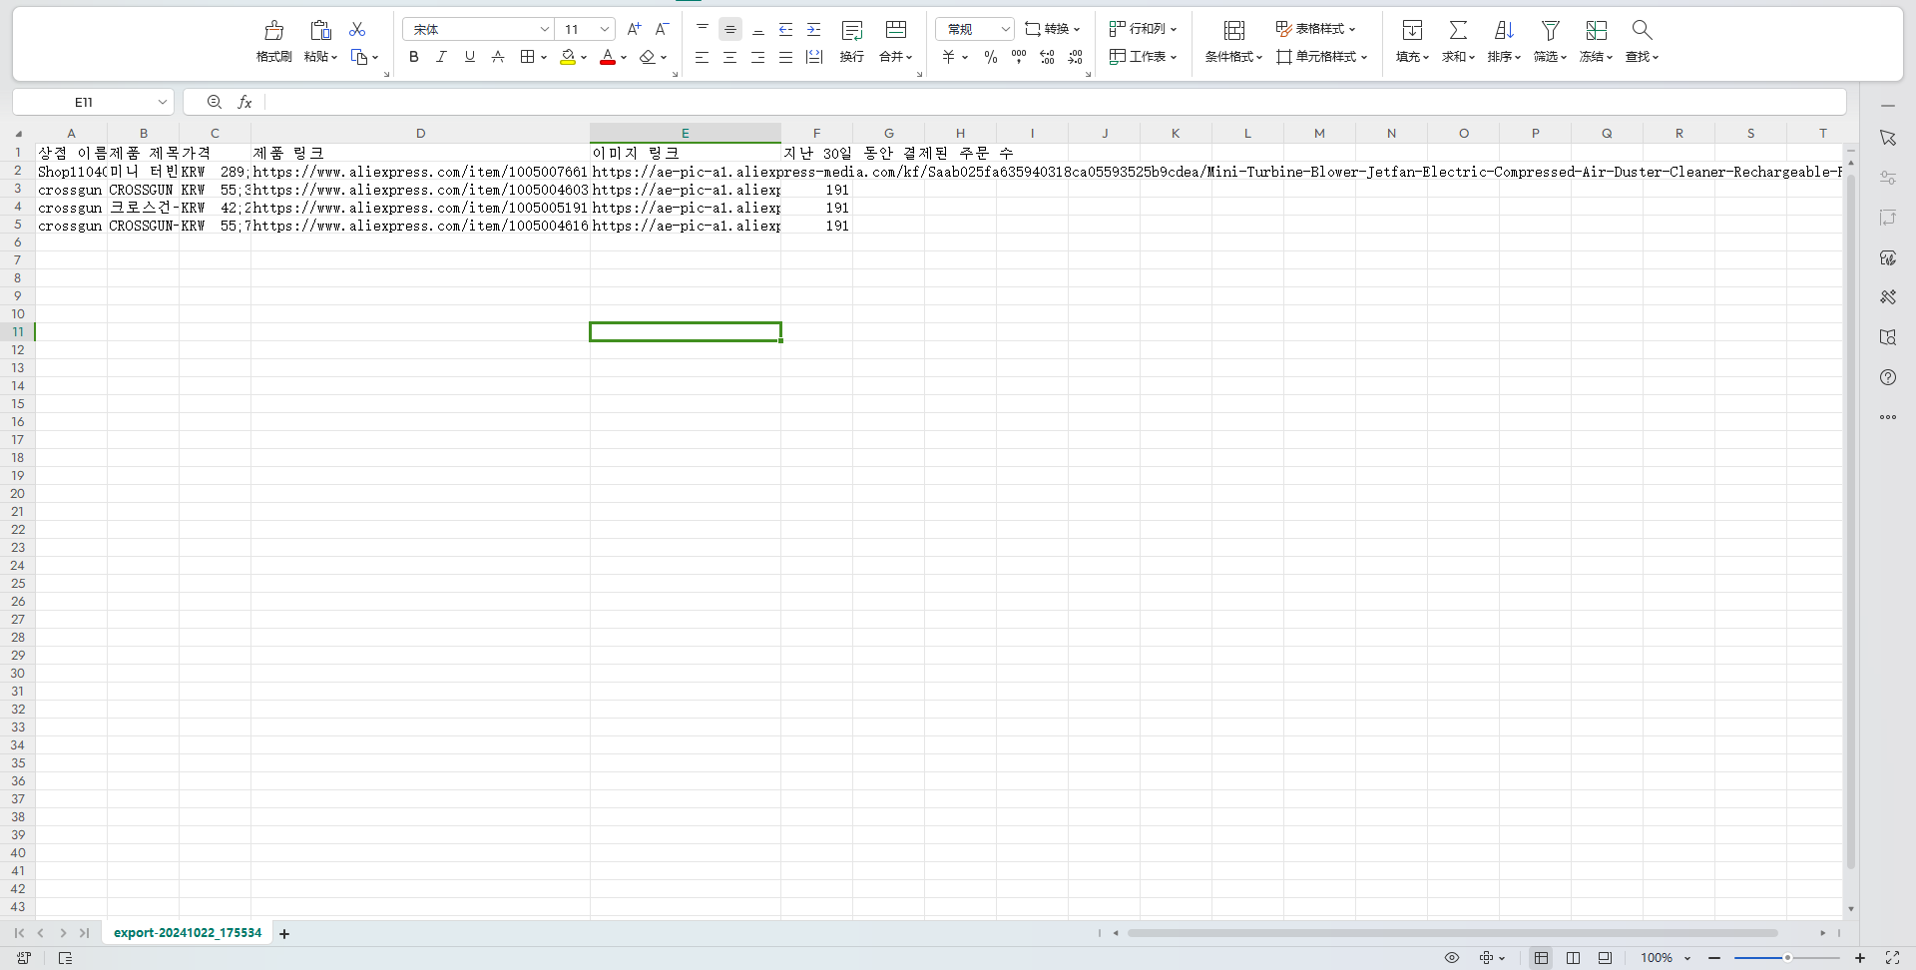Apply thousands separator format
Viewport: 1916px width, 970px height.
pyautogui.click(x=1018, y=57)
